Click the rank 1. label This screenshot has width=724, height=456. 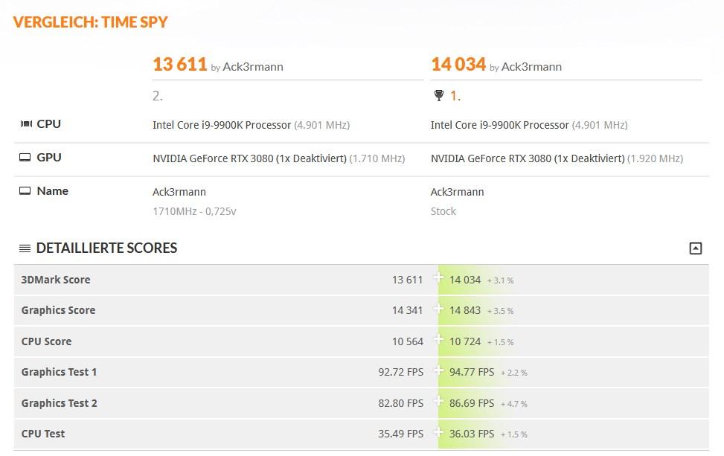point(455,96)
